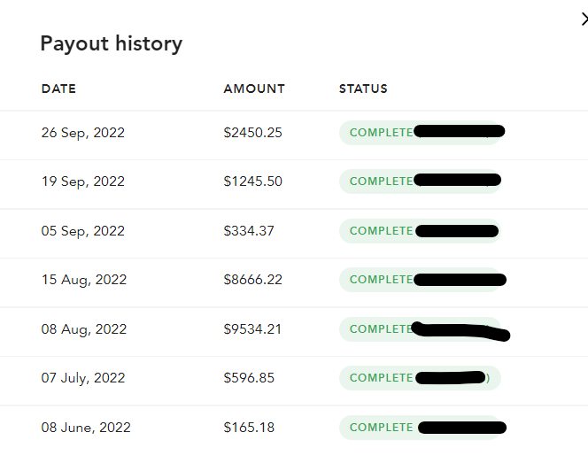This screenshot has width=588, height=471.
Task: Click the $165.18 payout amount
Action: click(249, 428)
